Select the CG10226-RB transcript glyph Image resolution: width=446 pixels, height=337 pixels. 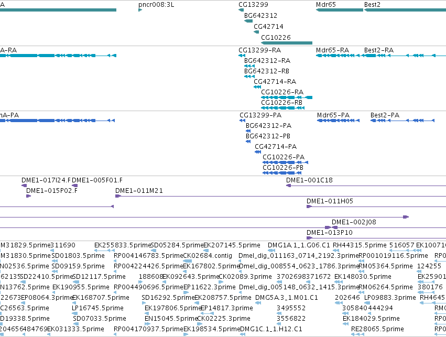tap(282, 108)
